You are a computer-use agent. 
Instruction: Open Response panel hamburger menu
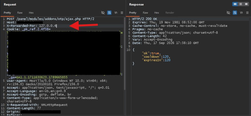click(247, 13)
